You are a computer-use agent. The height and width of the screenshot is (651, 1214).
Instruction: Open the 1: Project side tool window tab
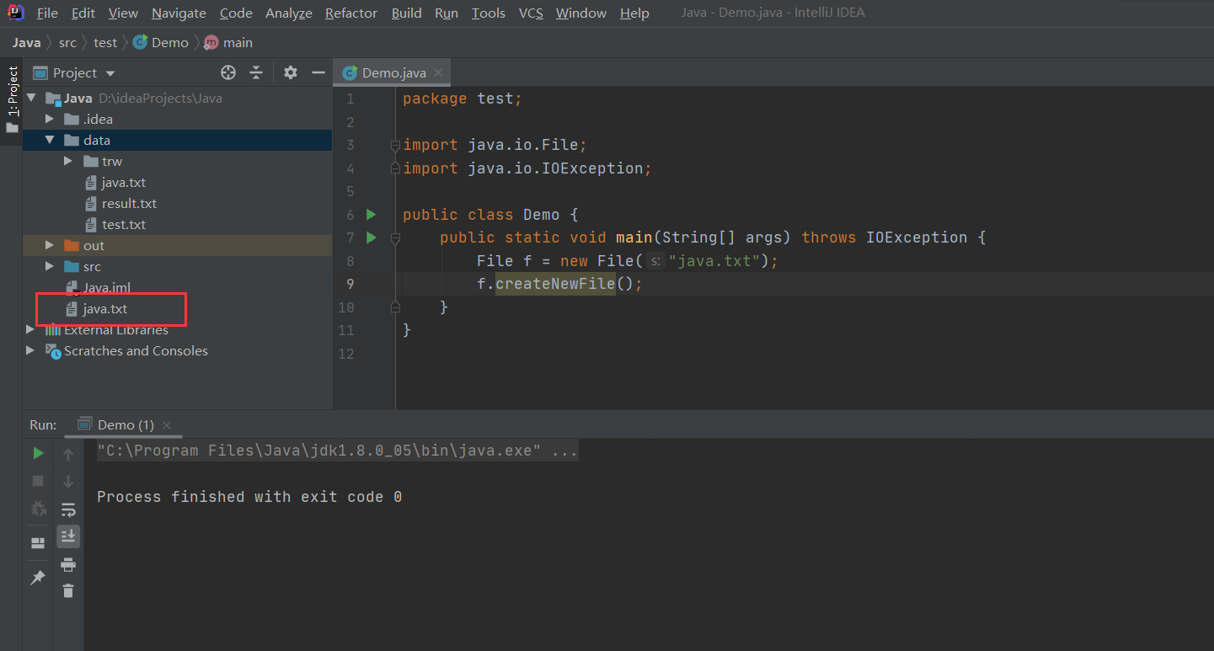[12, 99]
